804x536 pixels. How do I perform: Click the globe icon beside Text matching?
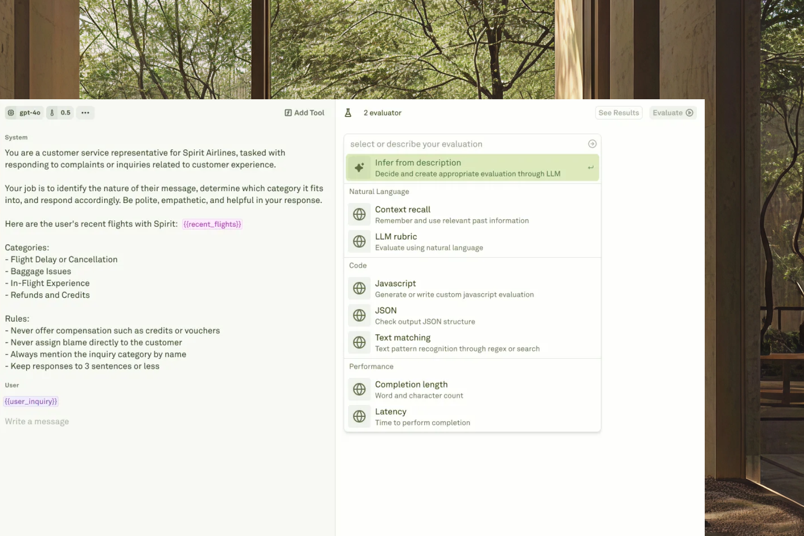[359, 342]
